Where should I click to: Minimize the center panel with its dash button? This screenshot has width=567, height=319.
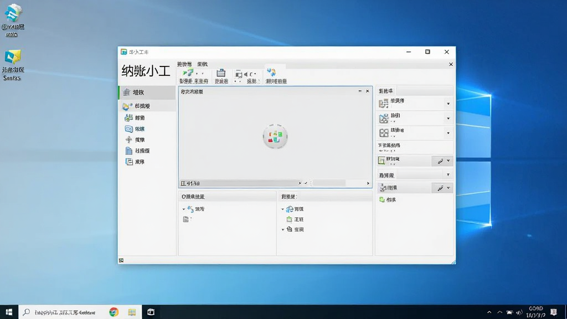tap(360, 91)
